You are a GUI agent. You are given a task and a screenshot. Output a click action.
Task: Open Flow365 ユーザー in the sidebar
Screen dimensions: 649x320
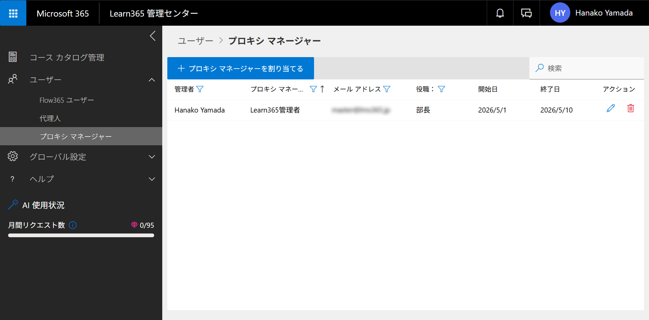click(x=67, y=100)
